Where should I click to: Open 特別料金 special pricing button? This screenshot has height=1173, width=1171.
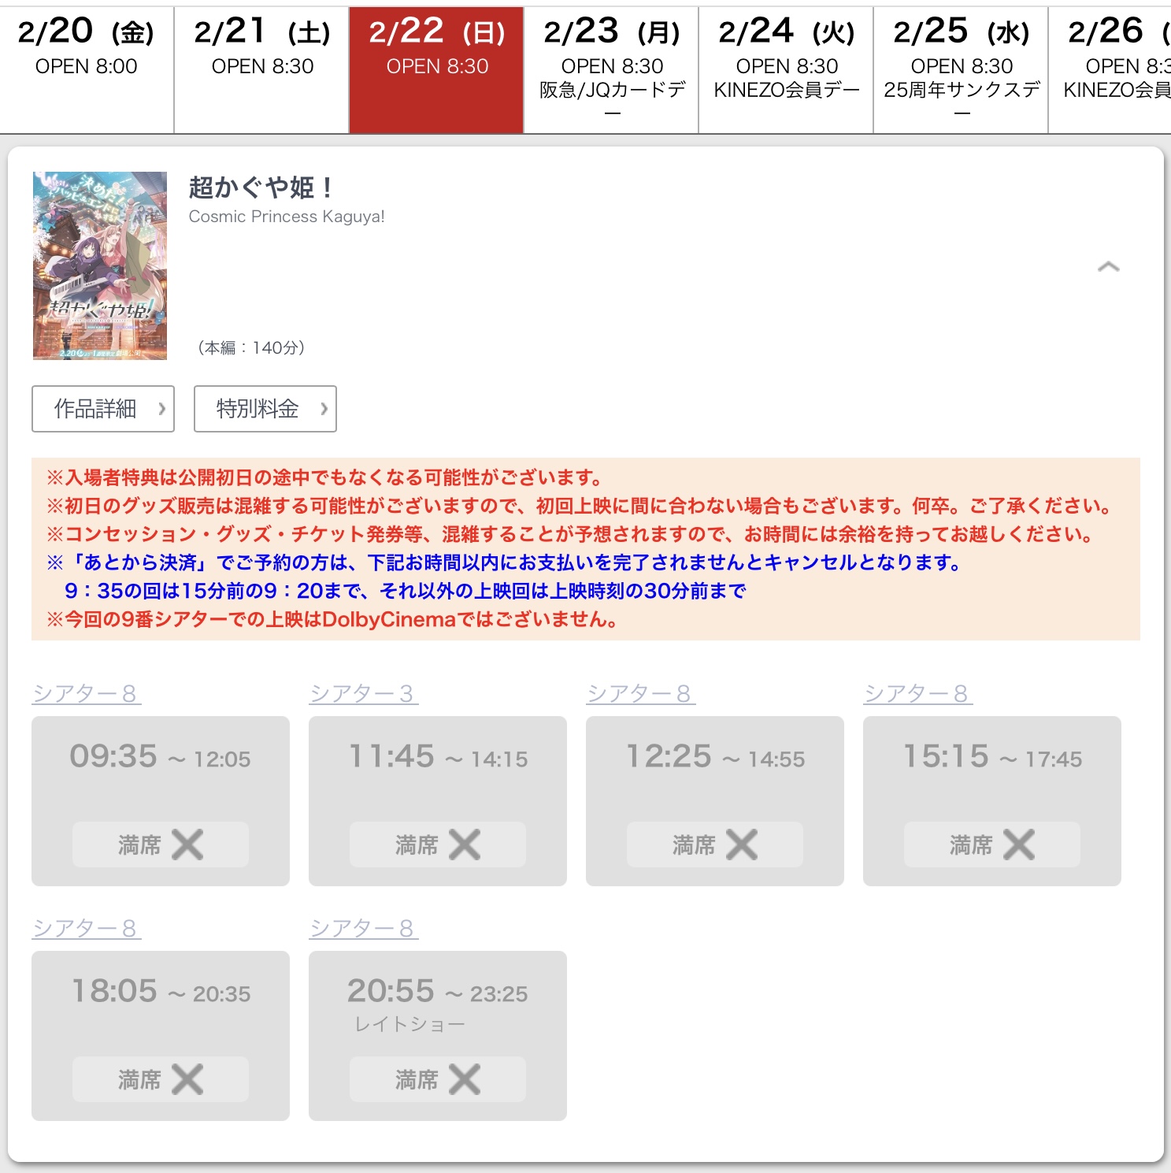coord(265,409)
